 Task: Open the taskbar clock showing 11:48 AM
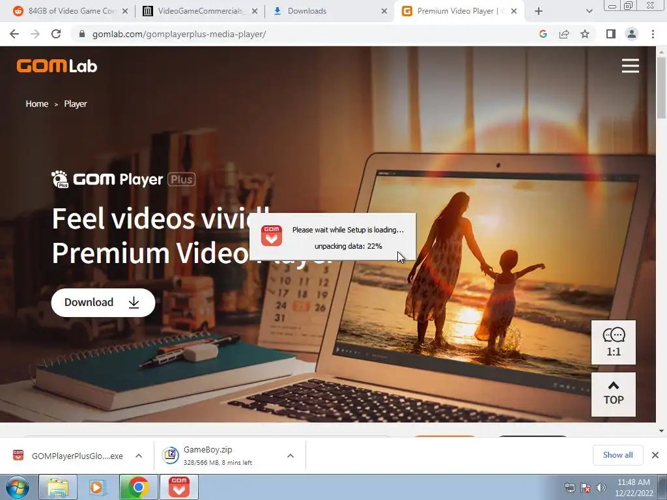pyautogui.click(x=634, y=488)
